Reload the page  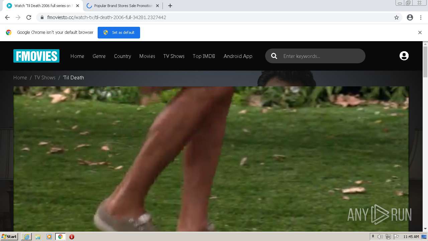(29, 17)
